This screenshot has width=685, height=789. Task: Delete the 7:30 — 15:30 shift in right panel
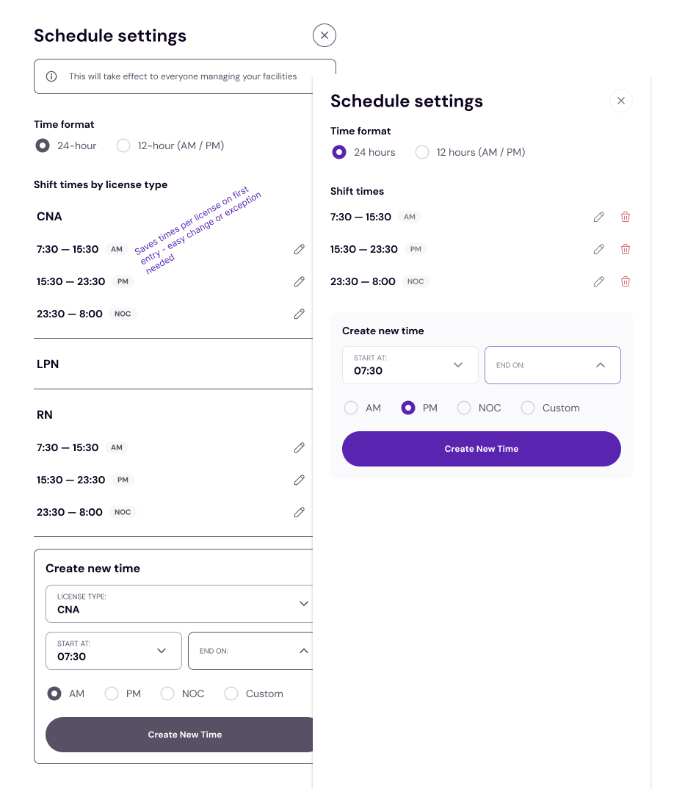coord(626,217)
